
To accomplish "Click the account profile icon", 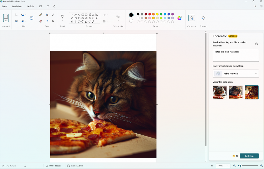I will point(255,6).
